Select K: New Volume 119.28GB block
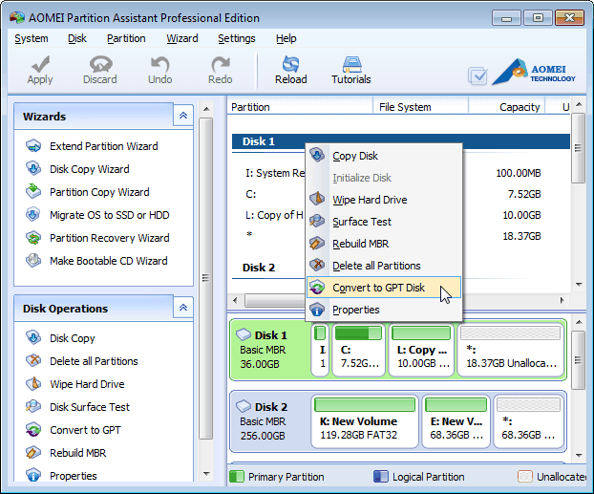Viewport: 594px width, 494px height. [365, 421]
